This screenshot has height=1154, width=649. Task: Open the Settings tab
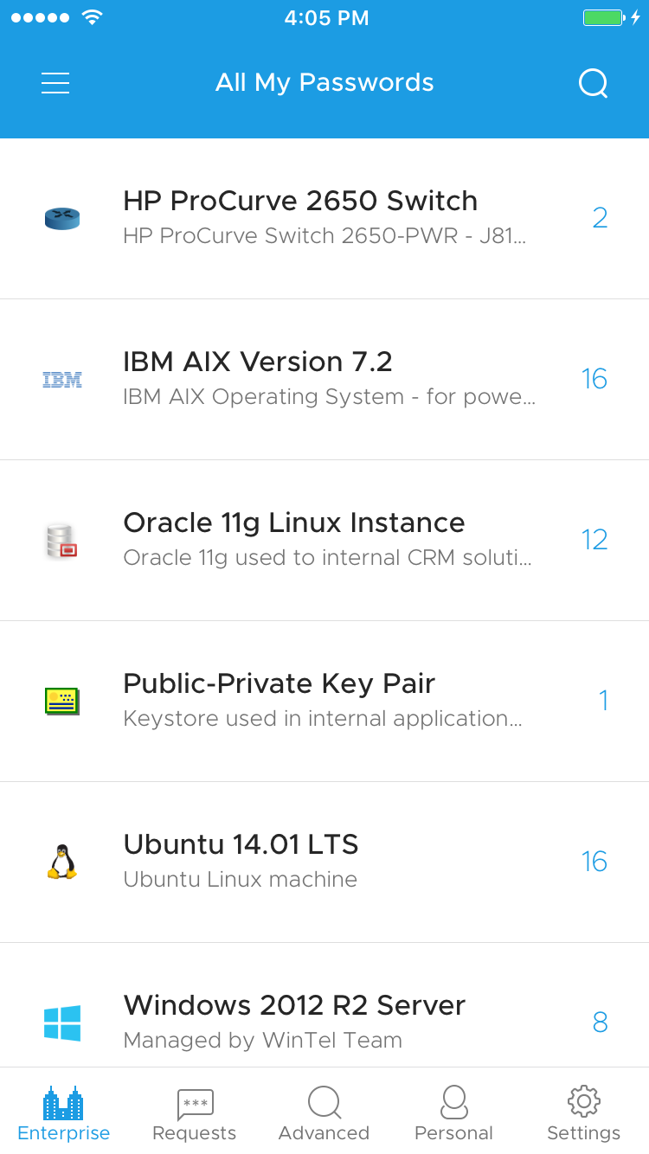[x=583, y=1114]
